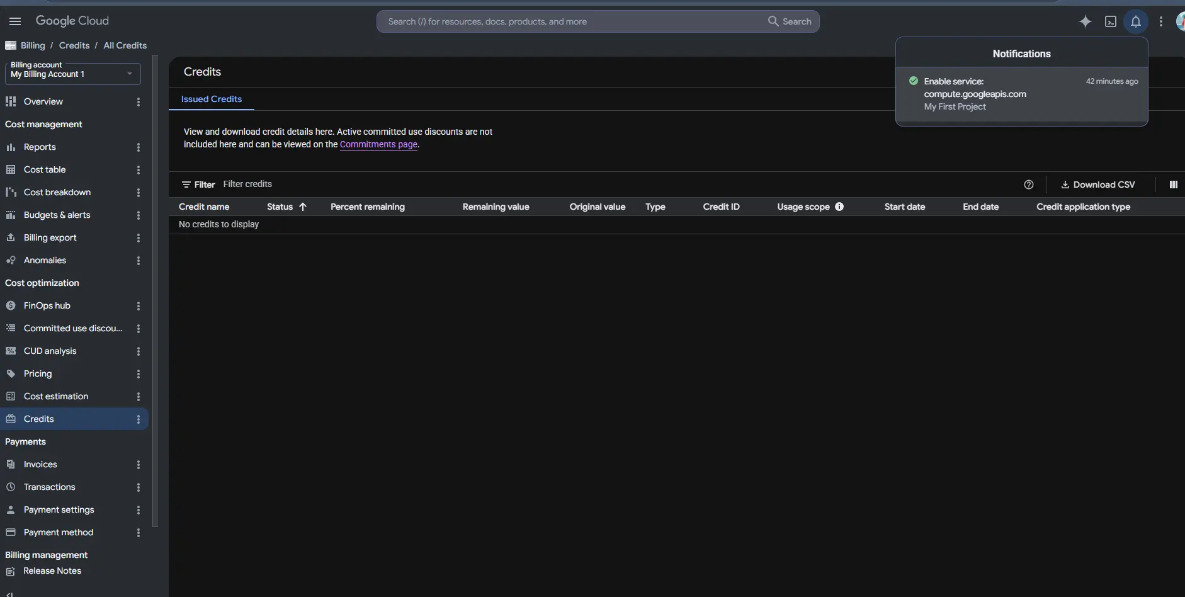
Task: Open the Billing account dropdown
Action: (72, 74)
